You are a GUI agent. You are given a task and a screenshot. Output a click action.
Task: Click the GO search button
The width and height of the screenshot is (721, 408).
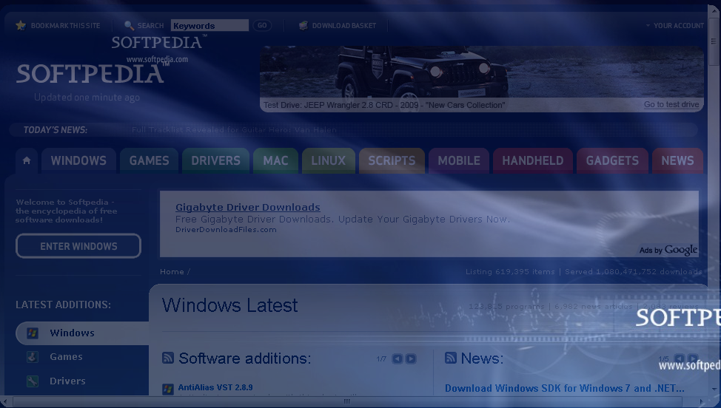(x=261, y=26)
